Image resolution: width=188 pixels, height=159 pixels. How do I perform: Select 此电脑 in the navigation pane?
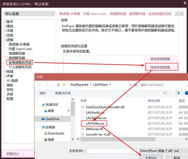pyautogui.click(x=50, y=127)
